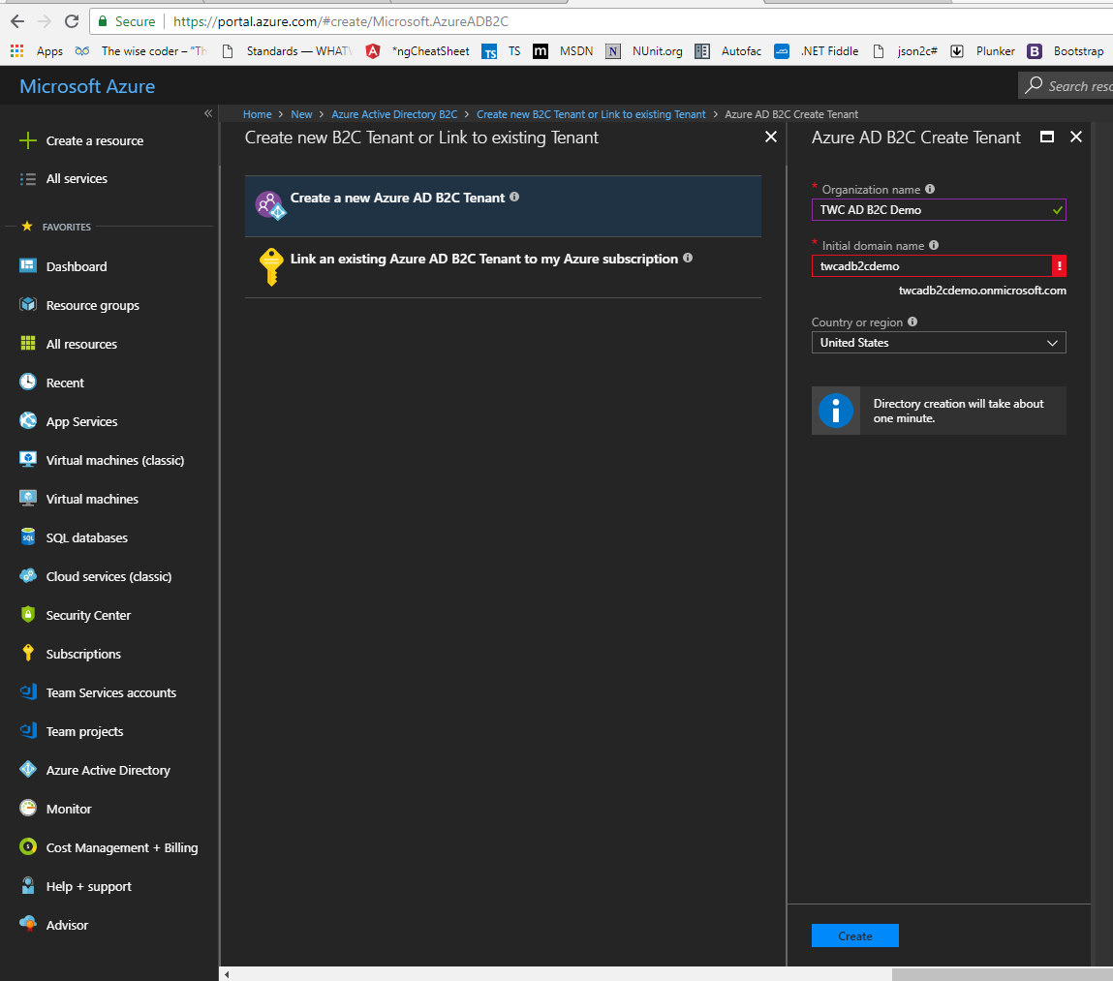1113x981 pixels.
Task: Click the Security Center shield icon
Action: pos(28,615)
